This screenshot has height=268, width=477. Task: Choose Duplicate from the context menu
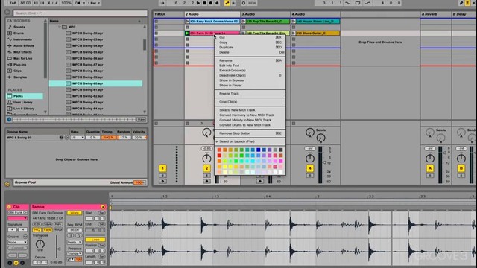pos(250,48)
